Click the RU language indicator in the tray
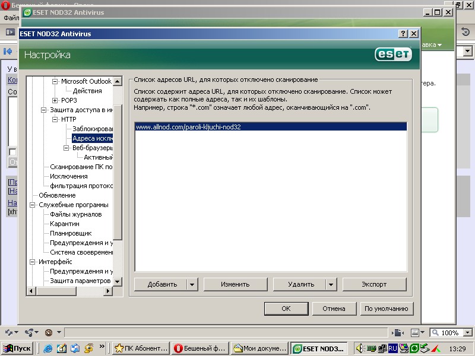The height and width of the screenshot is (356, 475). [x=392, y=348]
